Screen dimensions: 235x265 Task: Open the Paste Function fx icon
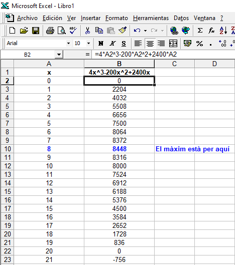[x=211, y=31]
